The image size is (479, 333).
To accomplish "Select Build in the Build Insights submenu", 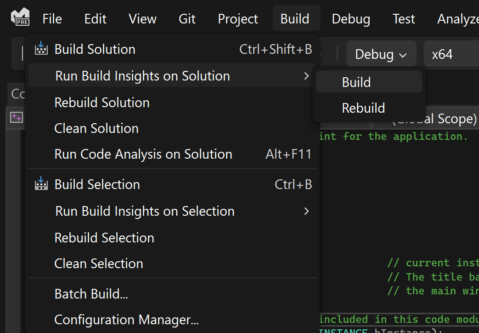I will click(x=356, y=82).
